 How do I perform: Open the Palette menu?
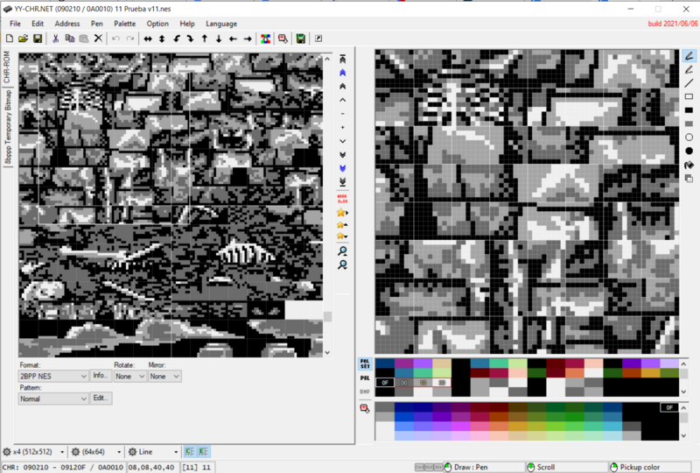(x=124, y=24)
